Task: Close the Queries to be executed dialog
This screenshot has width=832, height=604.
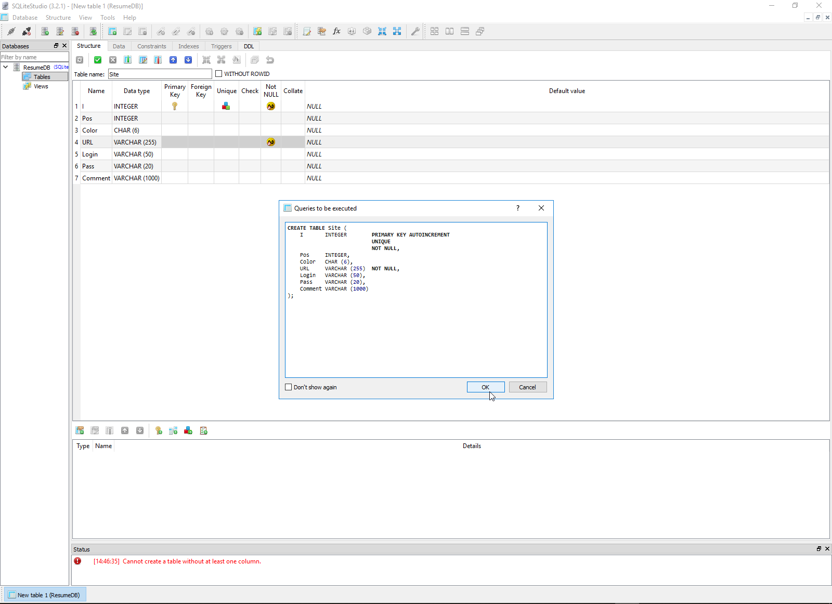Action: click(541, 208)
